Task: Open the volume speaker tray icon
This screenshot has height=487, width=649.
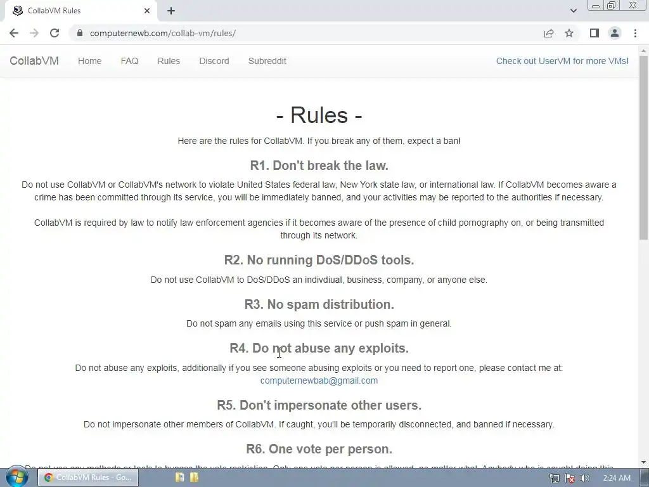Action: pos(584,478)
